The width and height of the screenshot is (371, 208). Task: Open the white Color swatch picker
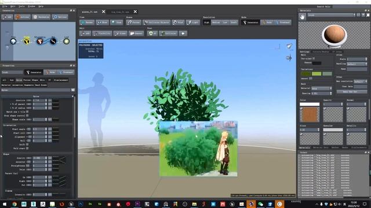310,104
